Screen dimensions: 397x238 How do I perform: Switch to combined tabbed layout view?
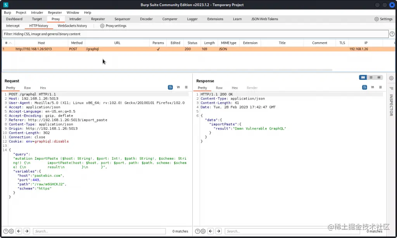(379, 78)
